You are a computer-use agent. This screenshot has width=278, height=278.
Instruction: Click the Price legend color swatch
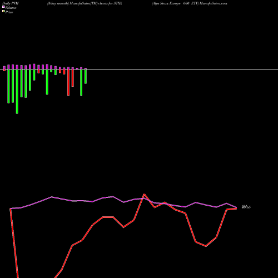pos(3,11)
